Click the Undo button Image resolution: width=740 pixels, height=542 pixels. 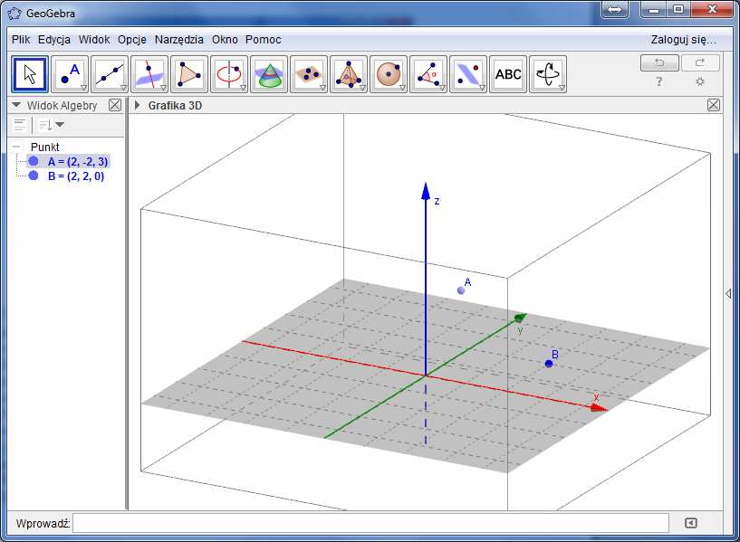point(659,62)
